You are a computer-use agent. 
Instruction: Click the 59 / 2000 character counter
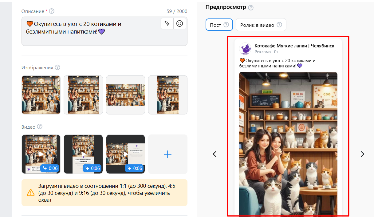[x=177, y=11]
